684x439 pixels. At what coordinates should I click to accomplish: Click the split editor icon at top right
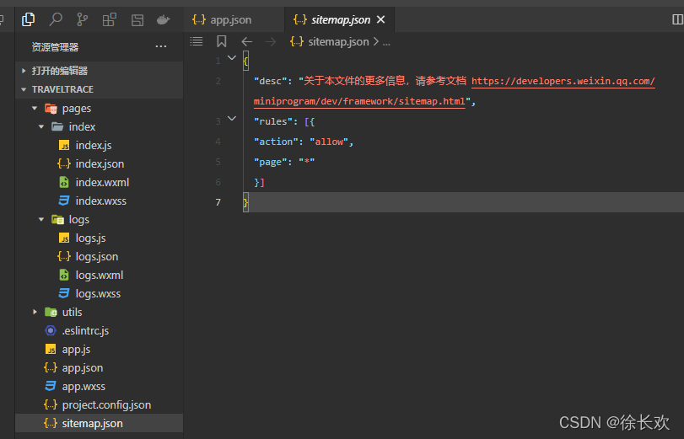[677, 19]
